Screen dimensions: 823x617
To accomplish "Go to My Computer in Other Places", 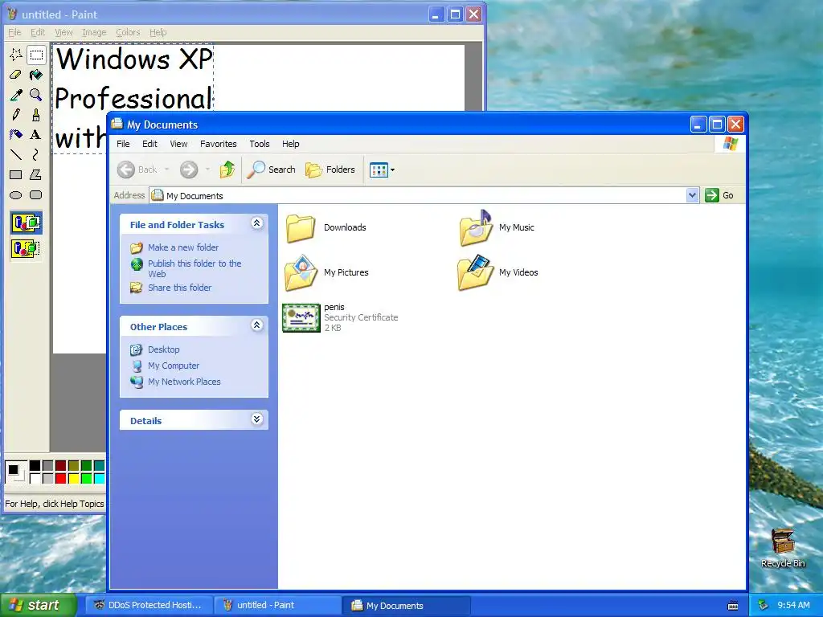I will 174,366.
